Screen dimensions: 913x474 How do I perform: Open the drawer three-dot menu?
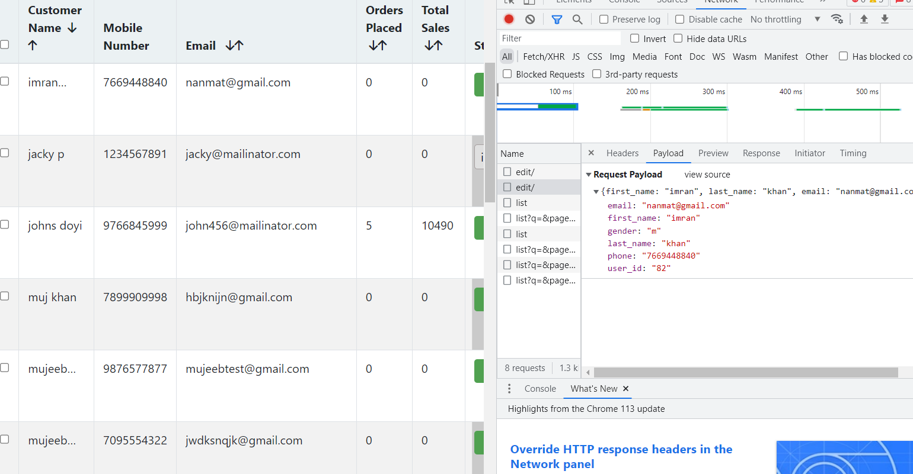point(509,389)
